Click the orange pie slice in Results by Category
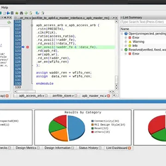 59,135
